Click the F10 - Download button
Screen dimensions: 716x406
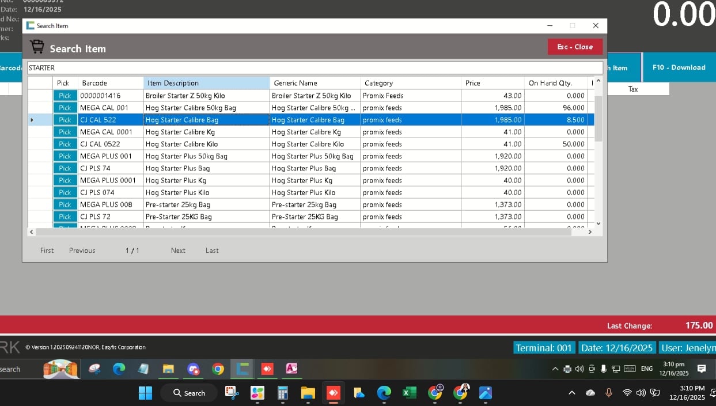click(x=679, y=67)
